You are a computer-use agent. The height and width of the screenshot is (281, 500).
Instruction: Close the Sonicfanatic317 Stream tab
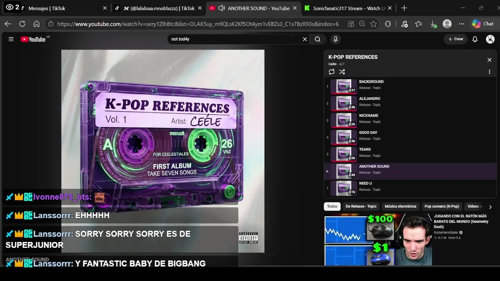(x=389, y=8)
